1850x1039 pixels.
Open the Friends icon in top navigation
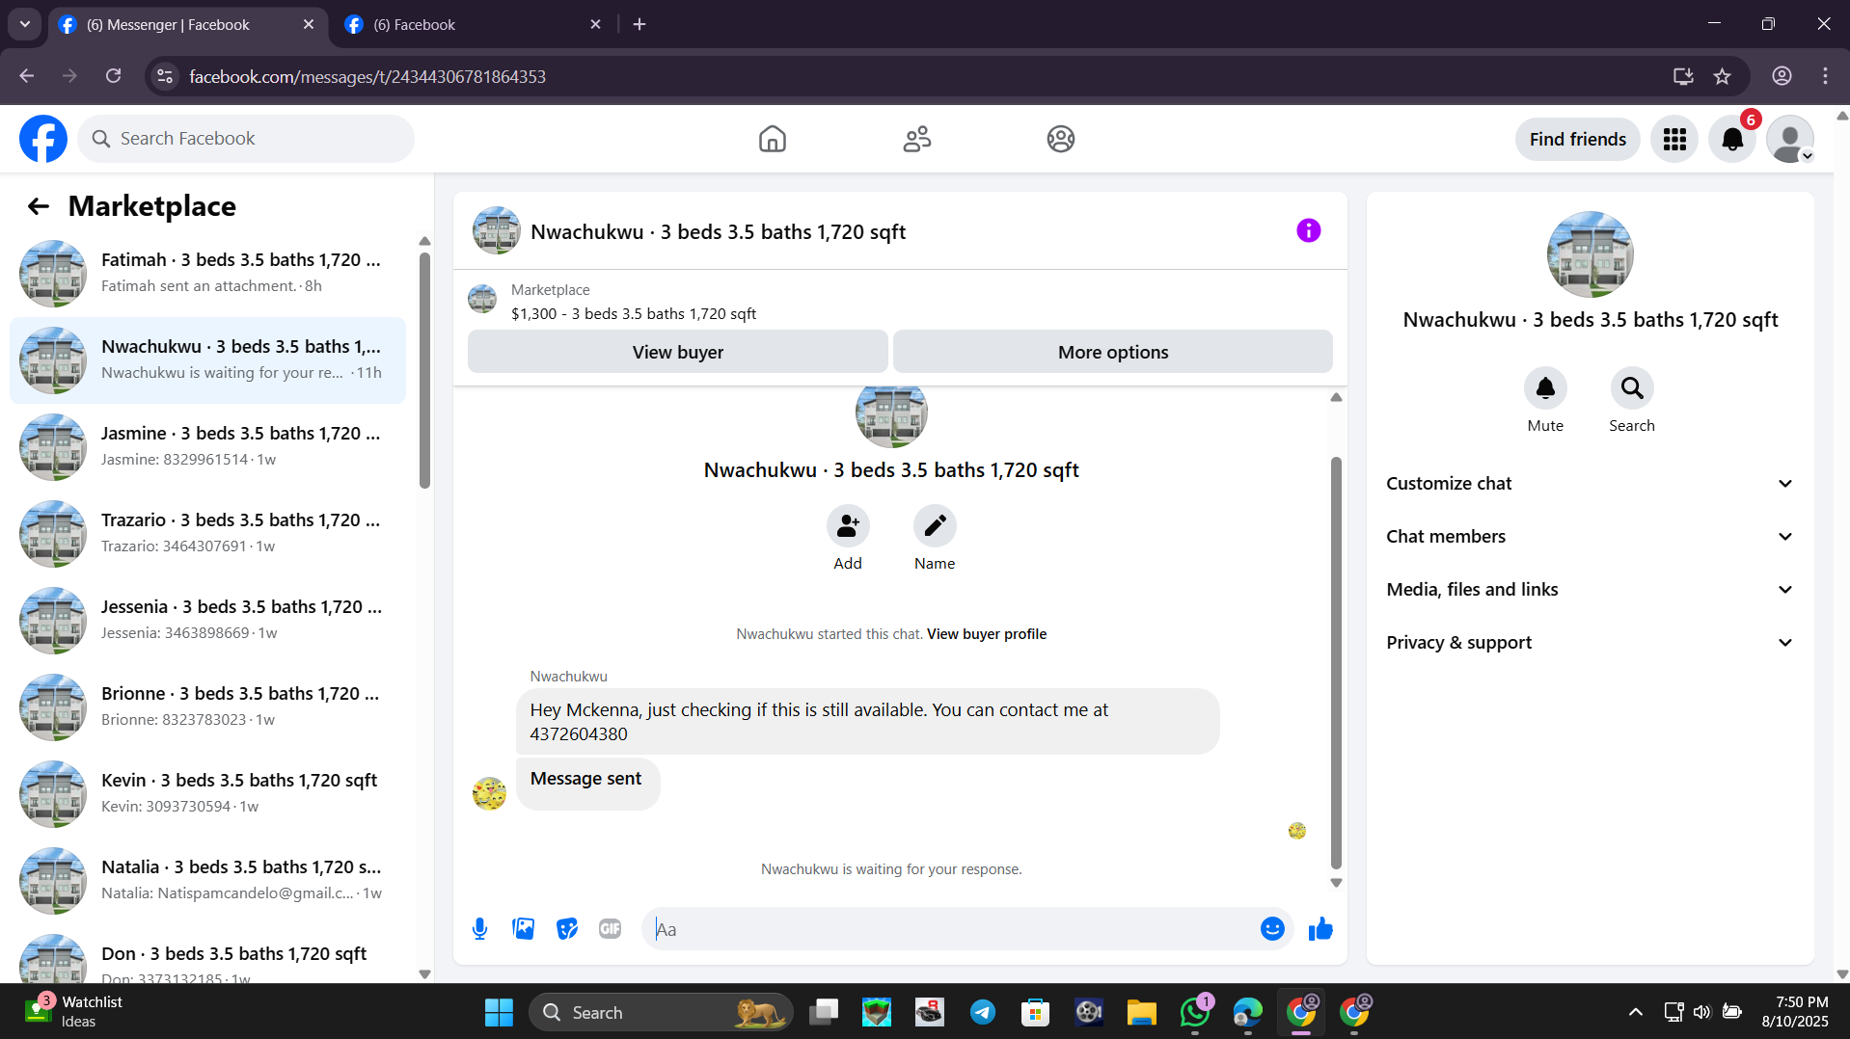pyautogui.click(x=916, y=139)
